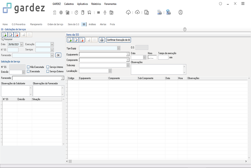The image size is (251, 168).
Task: Click the Equipamento column header
Action: [93, 78]
